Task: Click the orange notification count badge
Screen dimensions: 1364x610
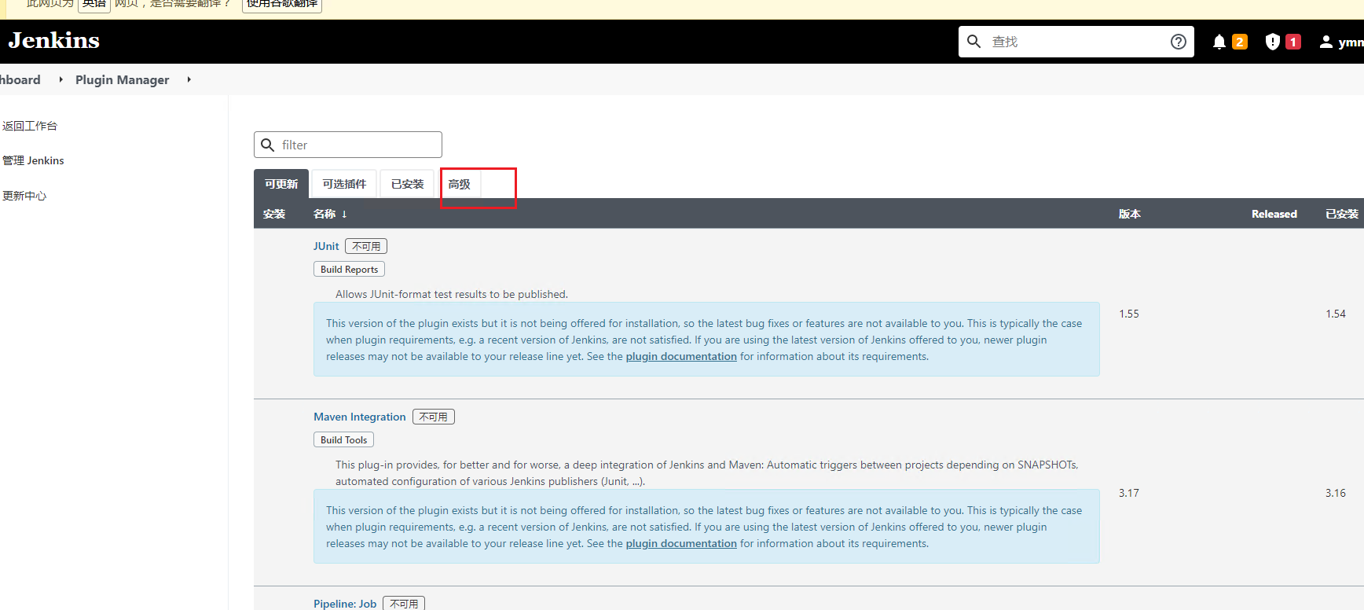Action: (1240, 42)
